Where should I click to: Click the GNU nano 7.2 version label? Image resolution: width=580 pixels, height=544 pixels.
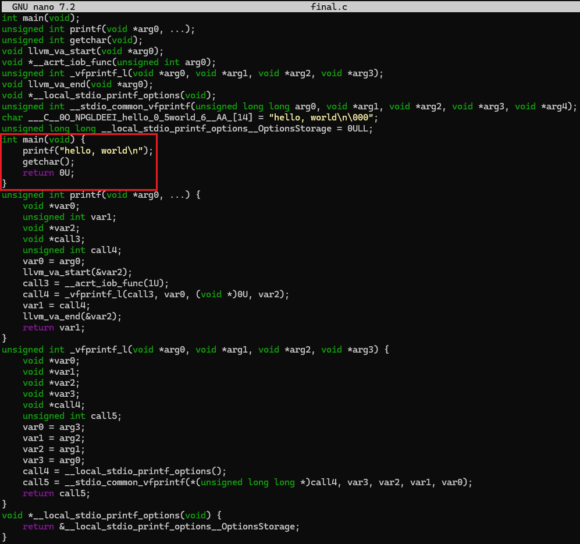pos(44,7)
